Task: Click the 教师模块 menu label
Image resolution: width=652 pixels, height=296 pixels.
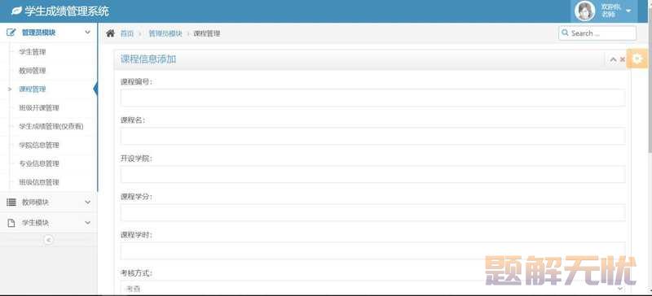Action: tap(35, 202)
